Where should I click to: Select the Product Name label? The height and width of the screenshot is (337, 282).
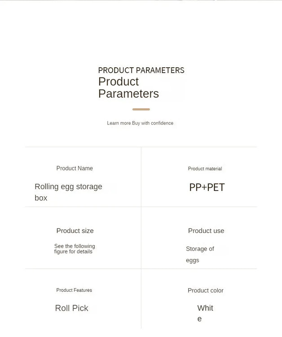[75, 168]
